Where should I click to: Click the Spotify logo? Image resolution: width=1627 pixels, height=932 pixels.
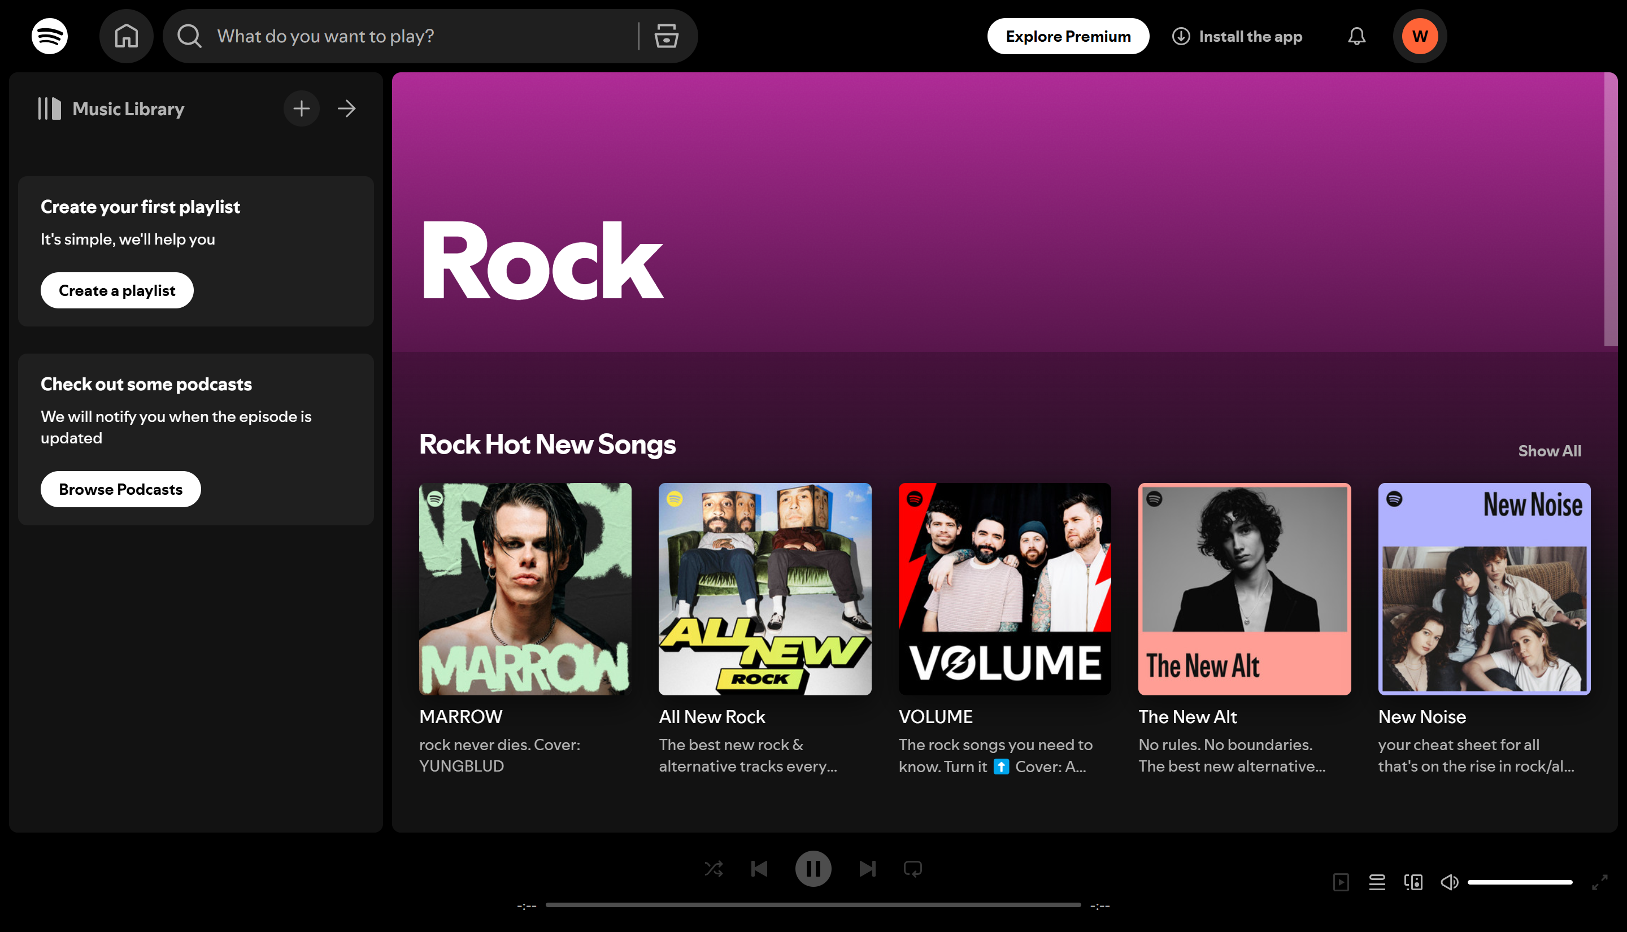49,36
